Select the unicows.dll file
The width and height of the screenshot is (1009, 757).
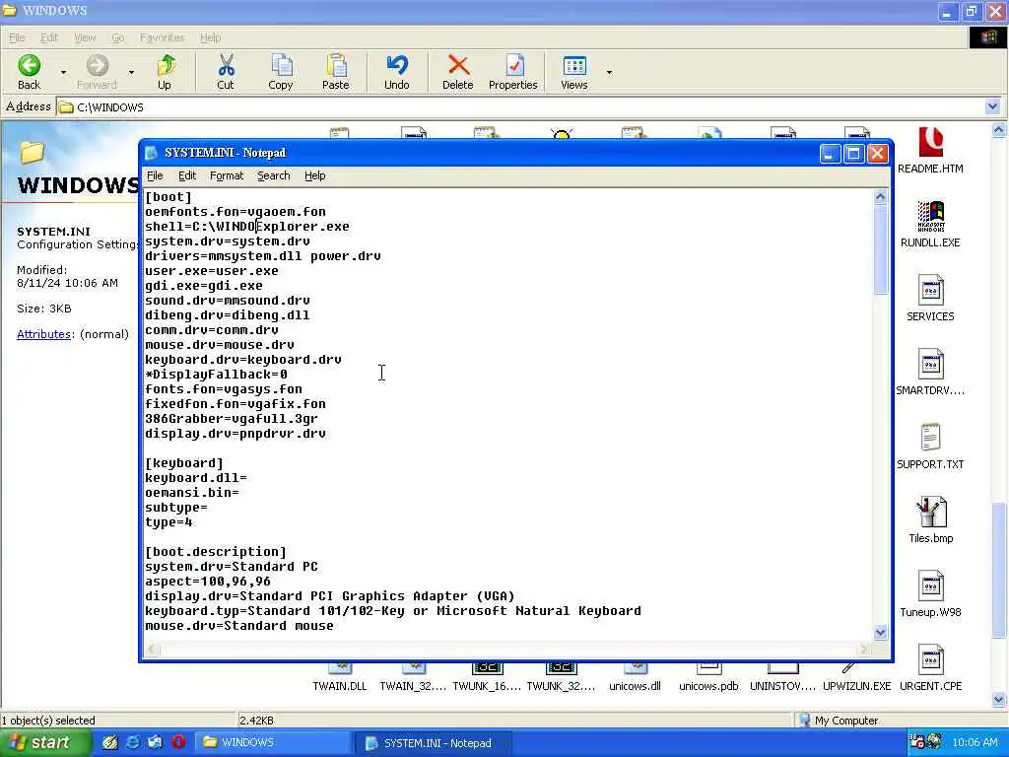(636, 678)
